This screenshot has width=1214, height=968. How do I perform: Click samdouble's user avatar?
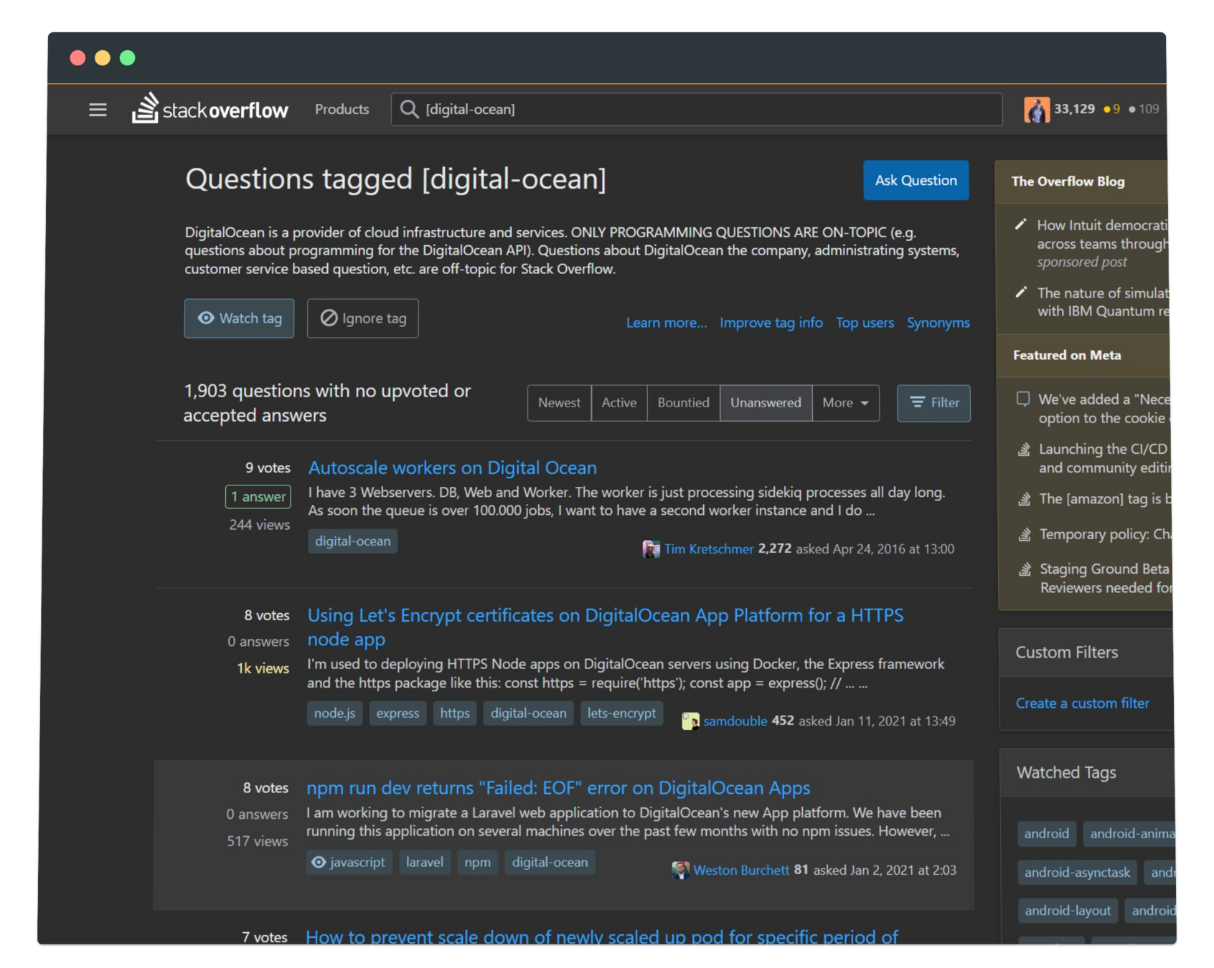point(690,721)
